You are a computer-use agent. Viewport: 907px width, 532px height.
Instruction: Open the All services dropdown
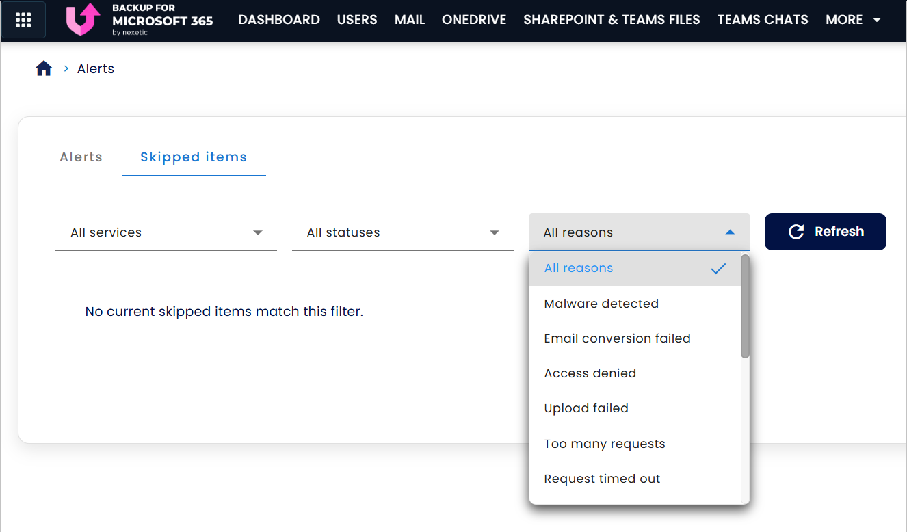point(166,232)
